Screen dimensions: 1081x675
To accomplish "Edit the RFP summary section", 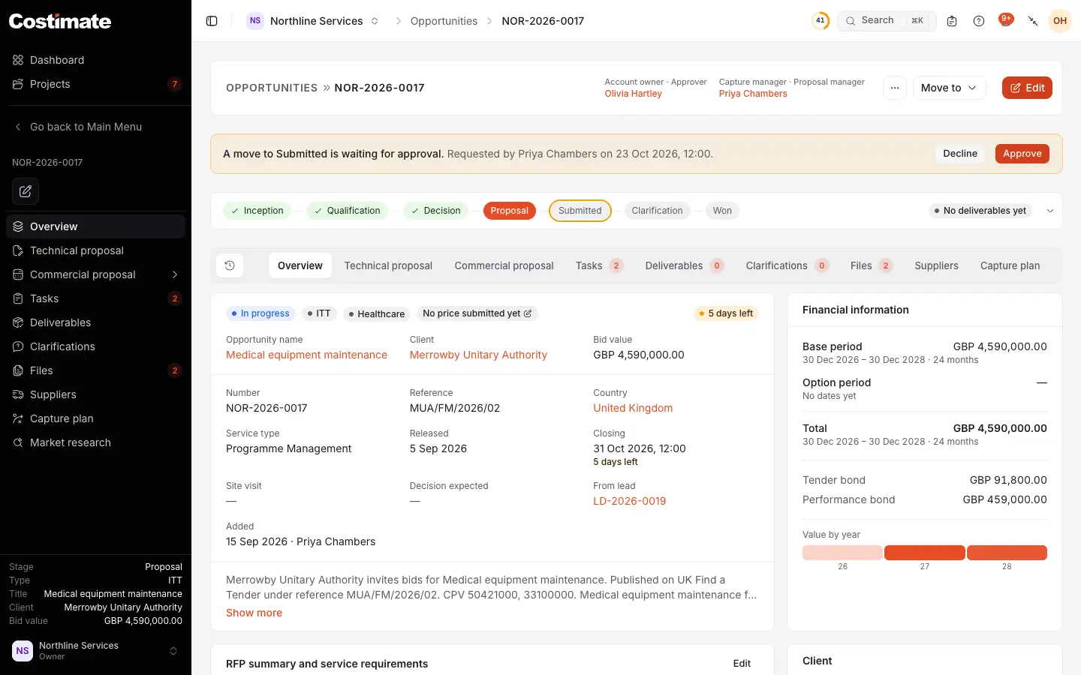I will (742, 664).
